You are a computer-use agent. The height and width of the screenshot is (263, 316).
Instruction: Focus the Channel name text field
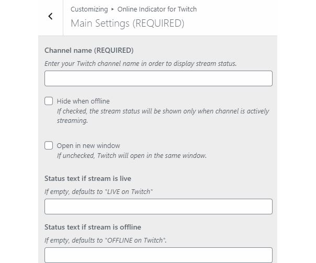point(159,78)
